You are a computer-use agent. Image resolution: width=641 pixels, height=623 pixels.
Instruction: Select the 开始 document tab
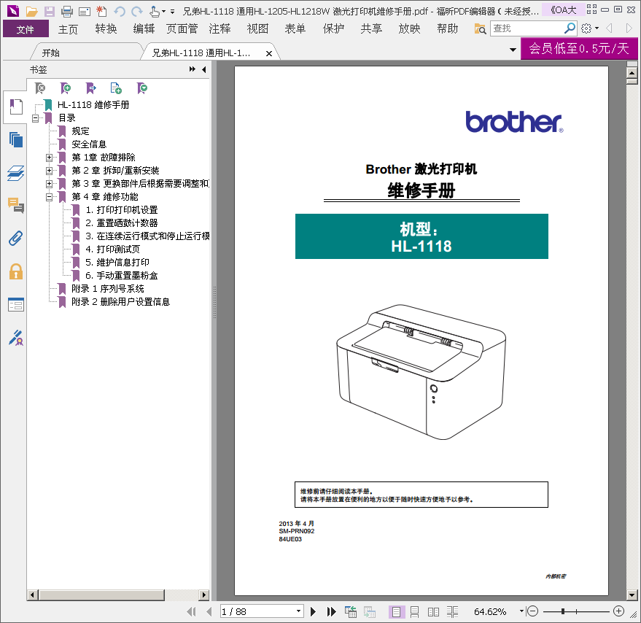pyautogui.click(x=51, y=53)
